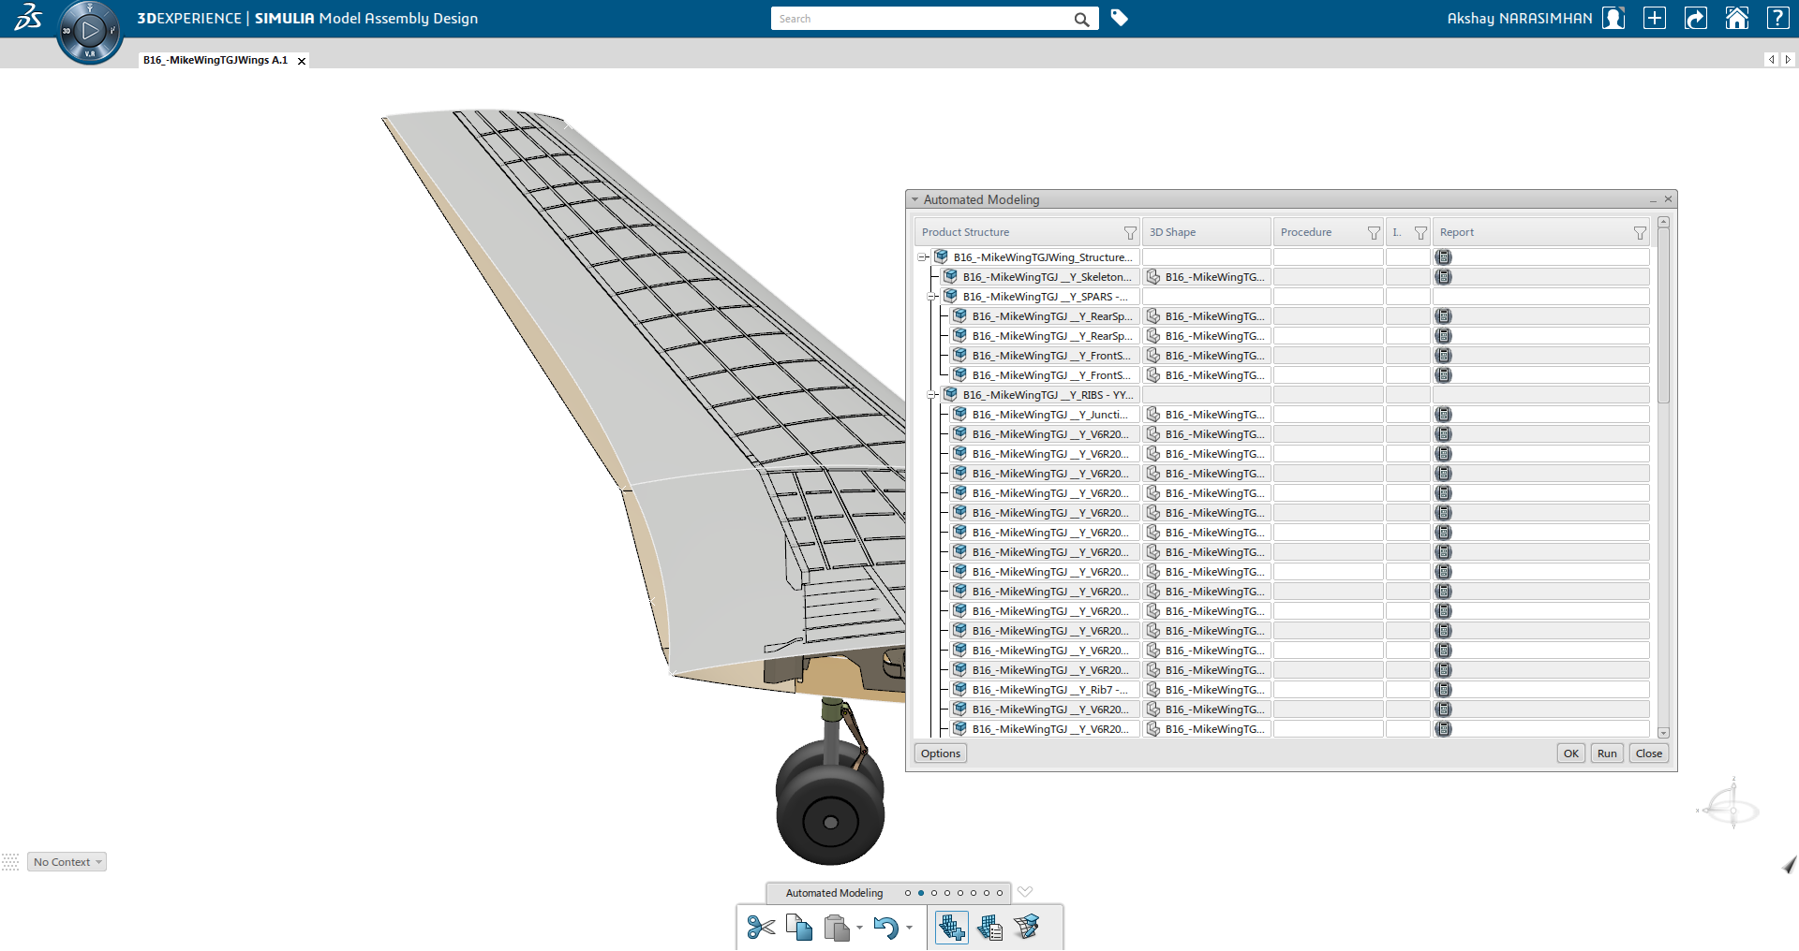Switch to the B16_-MikeWingTGJWings A.1 tab

[216, 60]
